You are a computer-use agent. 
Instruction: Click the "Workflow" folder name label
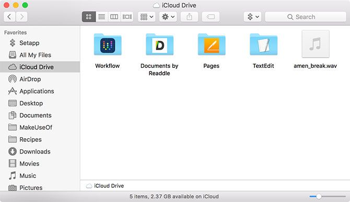click(x=108, y=66)
